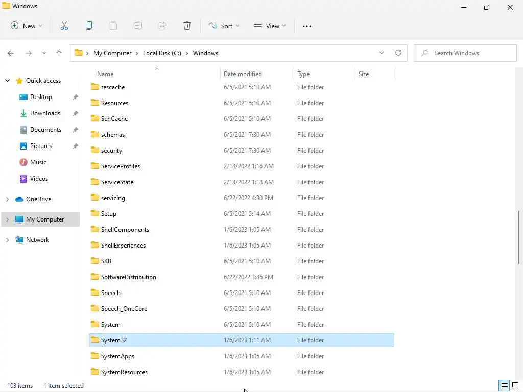Image resolution: width=523 pixels, height=392 pixels.
Task: Click the Paste clipboard icon
Action: coord(113,26)
